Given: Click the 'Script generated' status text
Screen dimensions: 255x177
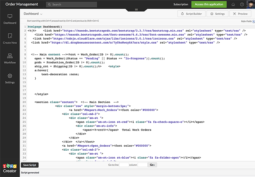Looking at the screenshot, I should [x=30, y=173].
